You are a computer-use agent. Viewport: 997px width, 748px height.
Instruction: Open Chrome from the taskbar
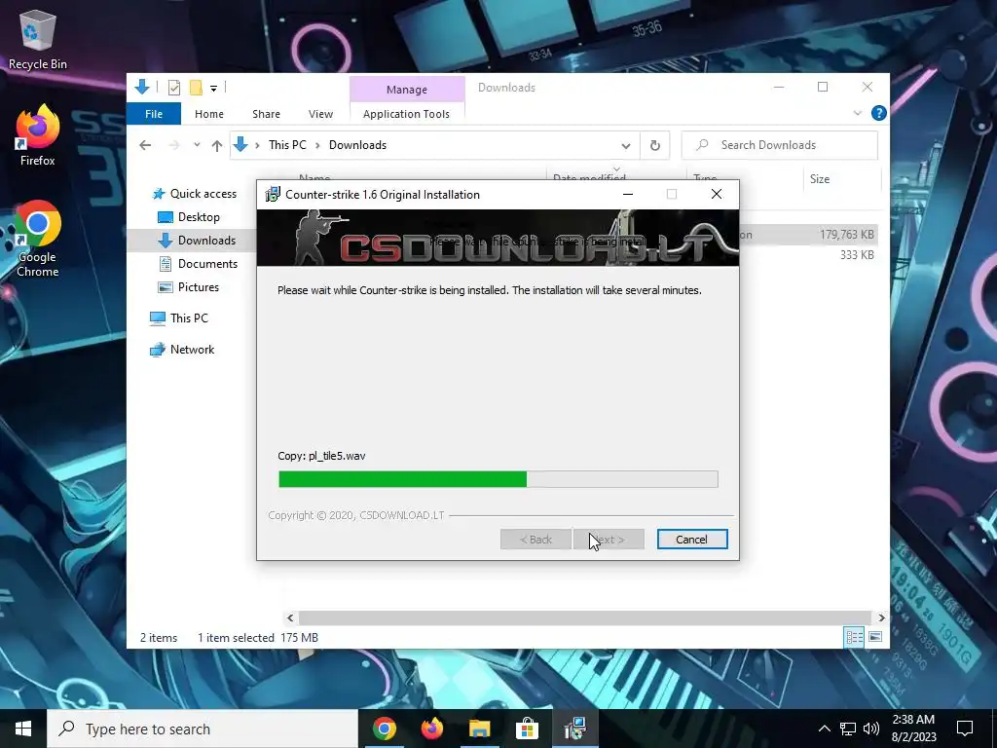(x=384, y=729)
